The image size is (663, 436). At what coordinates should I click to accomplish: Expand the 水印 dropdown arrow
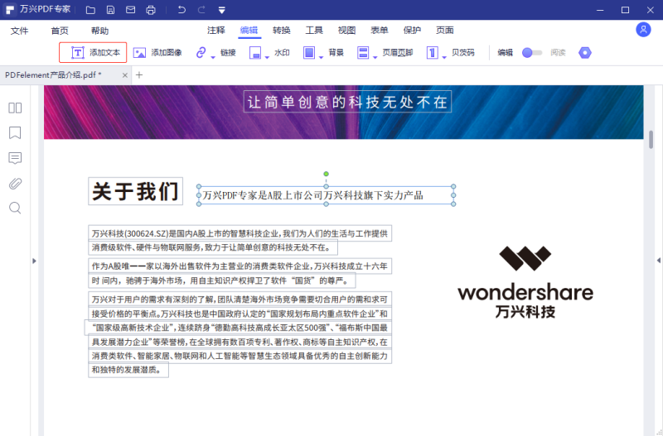tap(267, 57)
